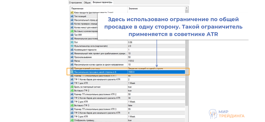Click the scrollbar up arrow in parameters list
265x122 pixels.
(x=187, y=9)
